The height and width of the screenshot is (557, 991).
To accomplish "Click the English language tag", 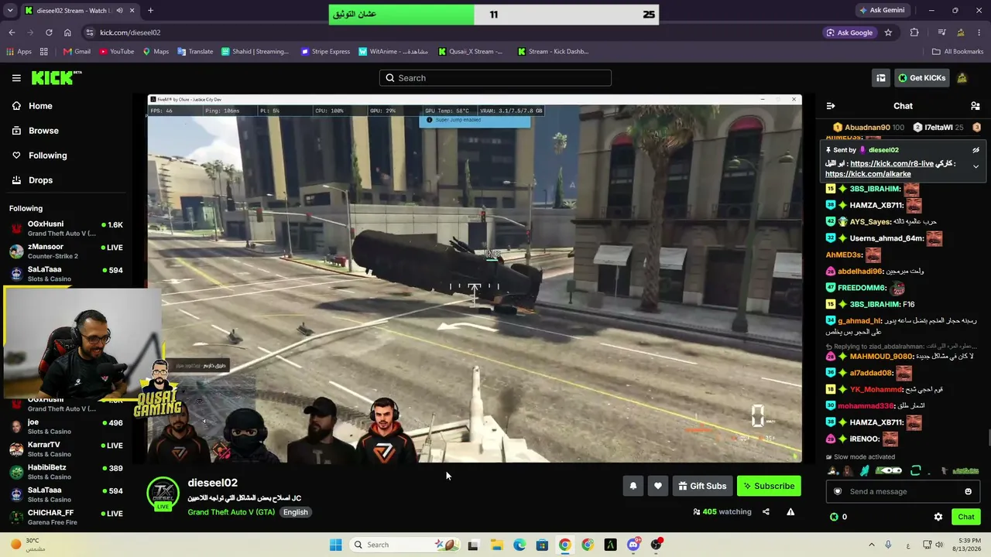I will pyautogui.click(x=295, y=512).
